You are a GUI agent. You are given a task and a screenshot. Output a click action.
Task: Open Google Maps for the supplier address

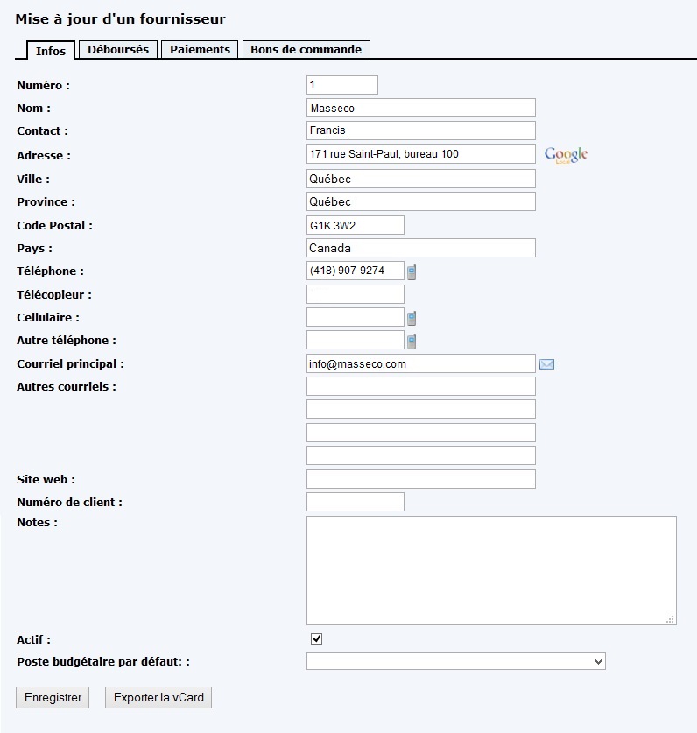click(x=565, y=154)
